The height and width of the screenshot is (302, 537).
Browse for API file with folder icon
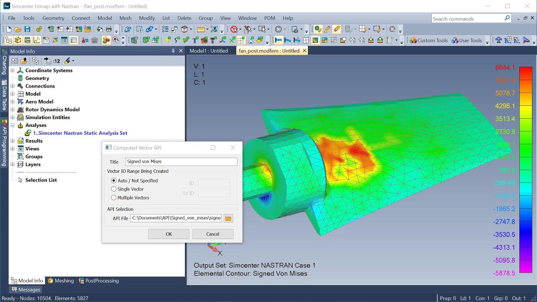(228, 218)
